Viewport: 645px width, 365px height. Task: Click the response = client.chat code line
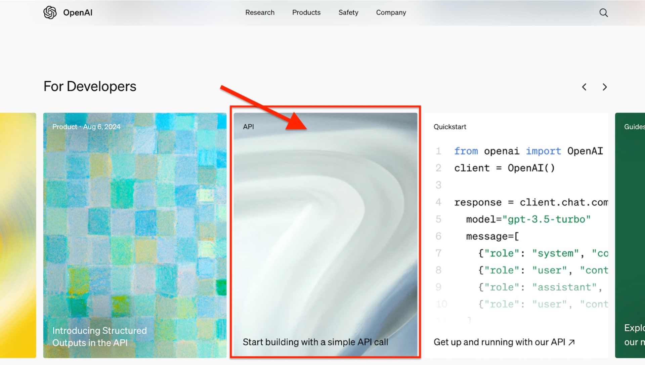click(x=531, y=202)
